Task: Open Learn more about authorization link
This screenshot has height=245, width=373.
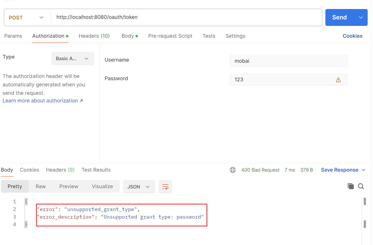Action: click(x=43, y=101)
